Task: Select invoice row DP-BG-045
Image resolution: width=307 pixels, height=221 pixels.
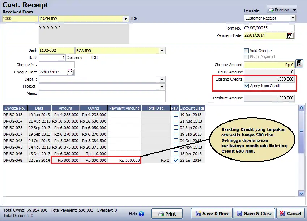Action: (x=104, y=147)
